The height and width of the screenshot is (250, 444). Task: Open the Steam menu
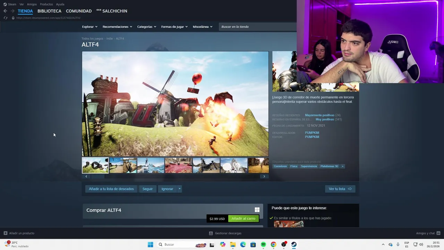pyautogui.click(x=12, y=4)
